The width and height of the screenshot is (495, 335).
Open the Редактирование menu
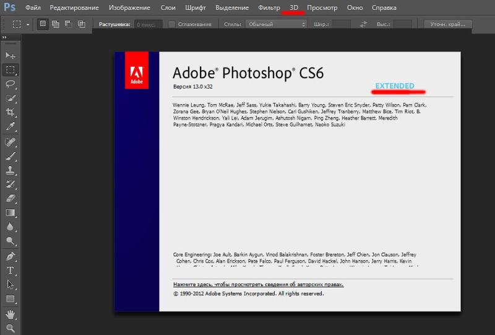[x=74, y=7]
